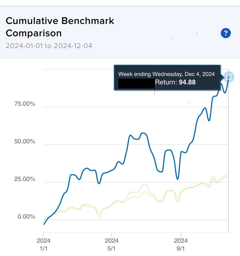Click the highlighted data point marker on the chart
Viewport: 240px width, 256px height.
click(229, 77)
